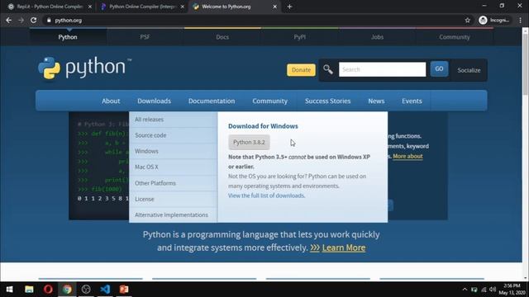Click the browser forward arrow
Screen dimensions: 529x297
(21, 20)
